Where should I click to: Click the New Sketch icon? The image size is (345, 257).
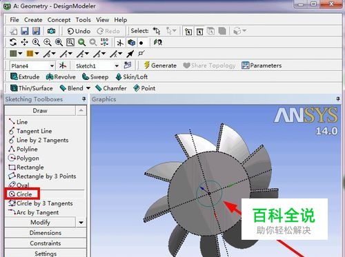pyautogui.click(x=128, y=65)
